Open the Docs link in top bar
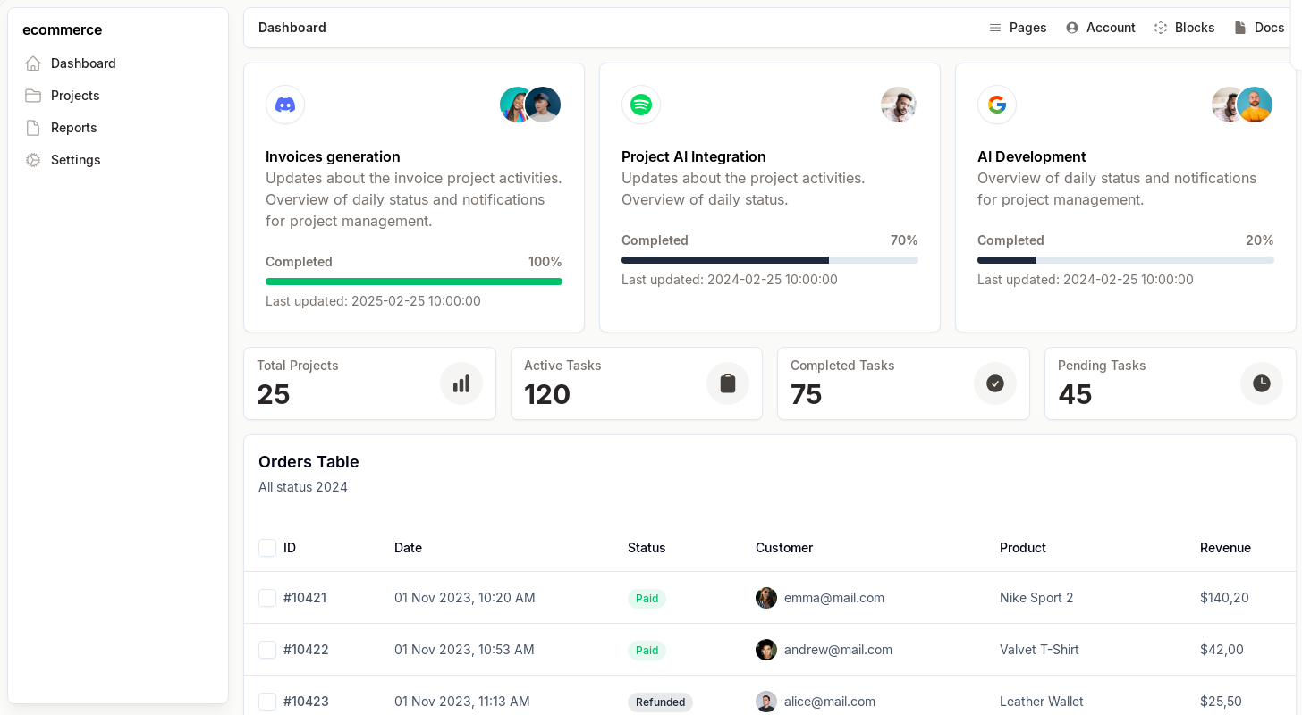 (x=1259, y=28)
